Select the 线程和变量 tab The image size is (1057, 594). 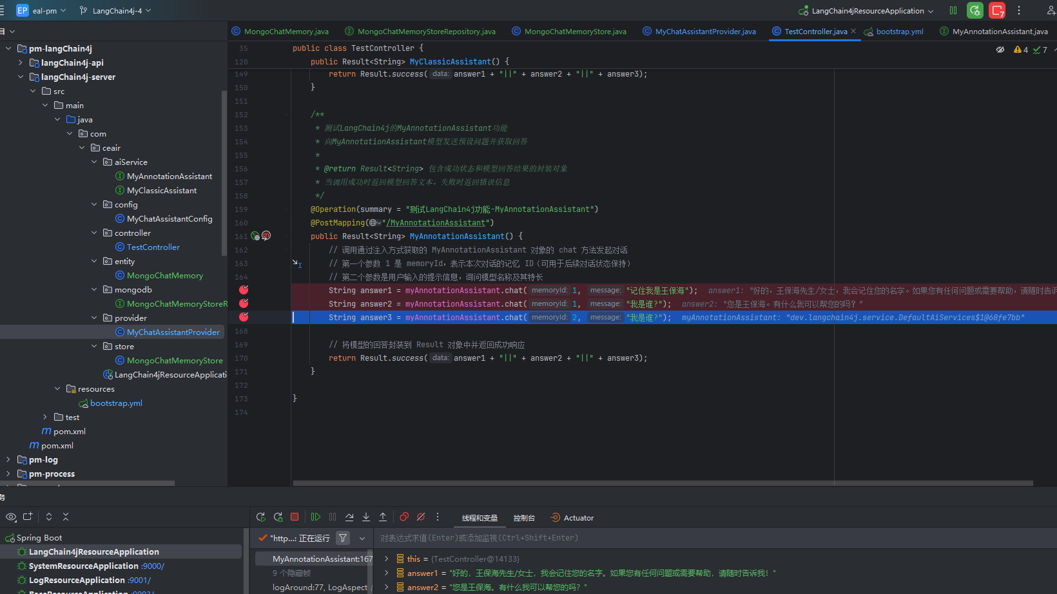click(x=480, y=518)
